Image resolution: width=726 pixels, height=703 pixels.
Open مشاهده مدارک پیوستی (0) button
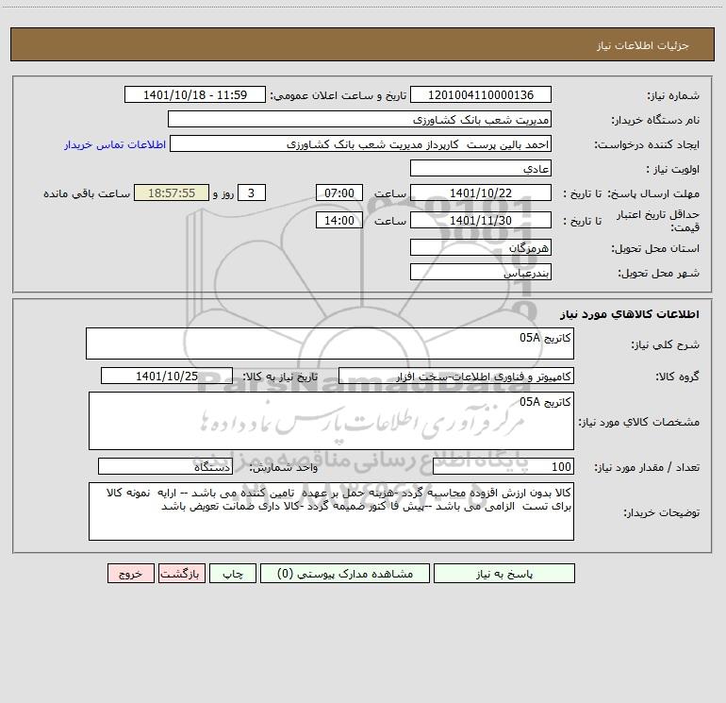coord(345,574)
